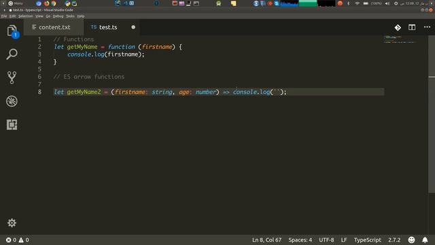Click the yellow sticky notes icon in the panel

point(234,3)
